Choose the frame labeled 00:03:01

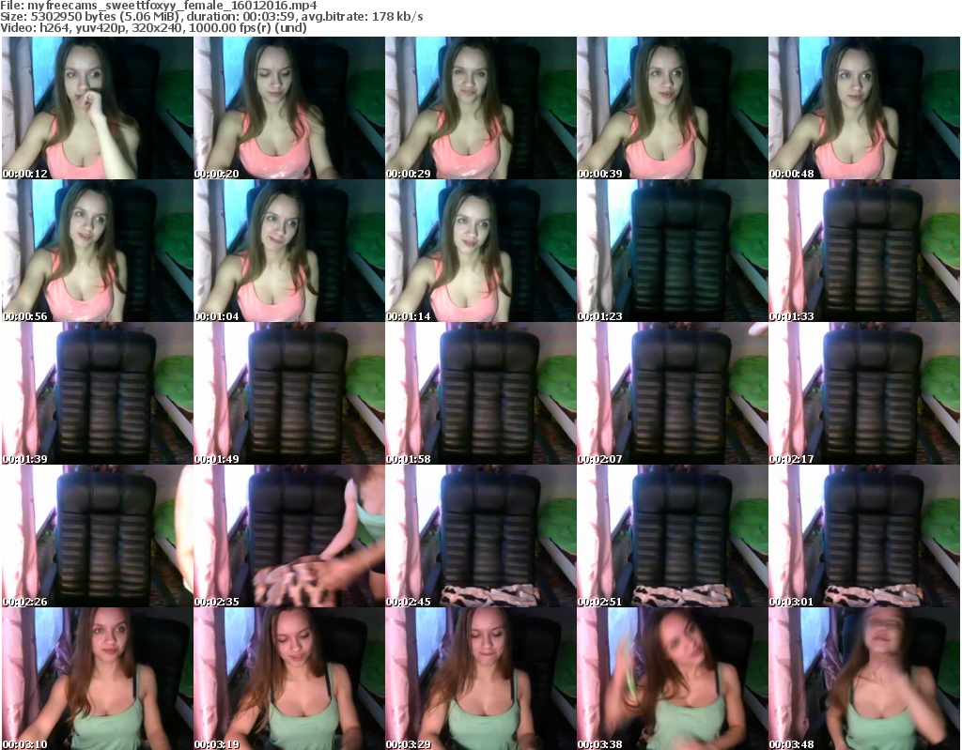pos(864,536)
